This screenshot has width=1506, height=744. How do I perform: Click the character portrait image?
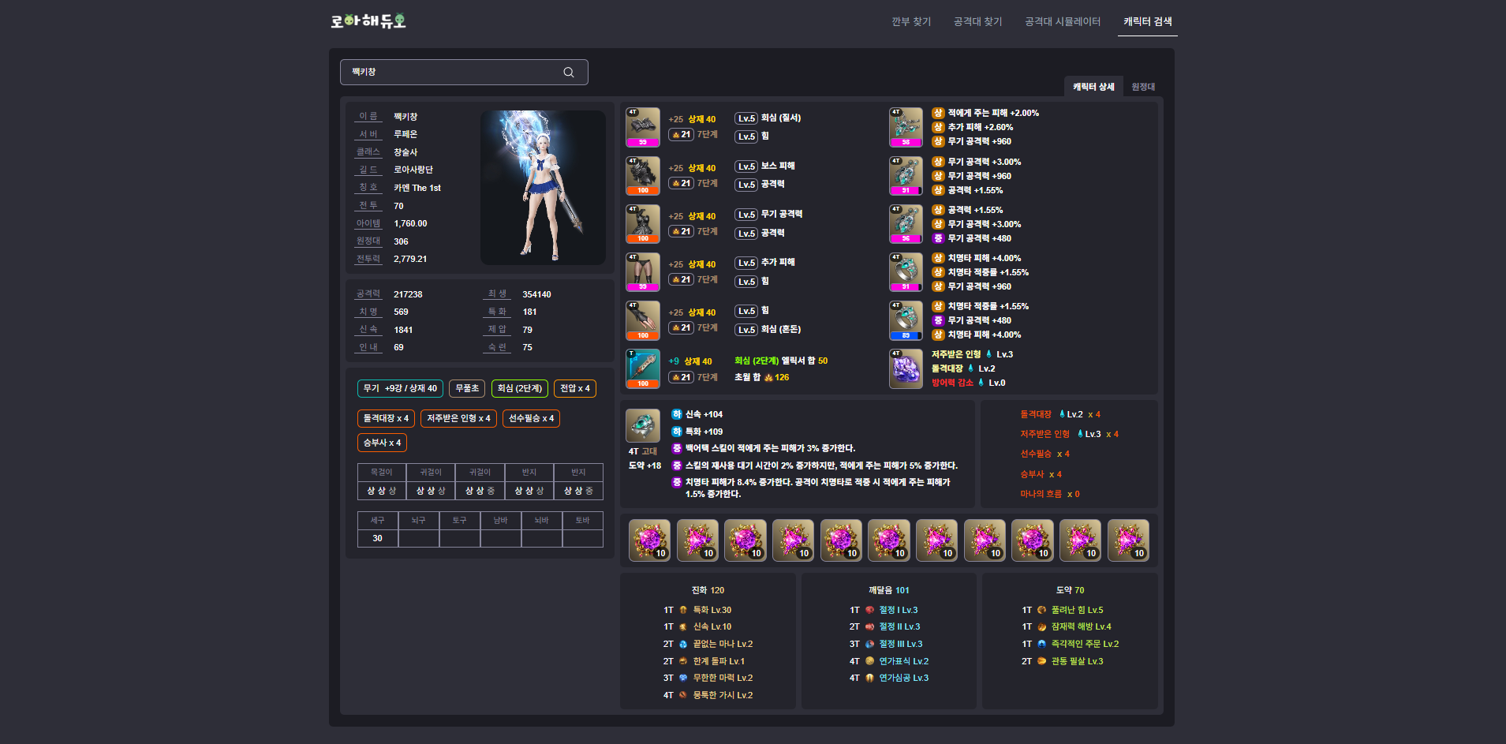(543, 187)
